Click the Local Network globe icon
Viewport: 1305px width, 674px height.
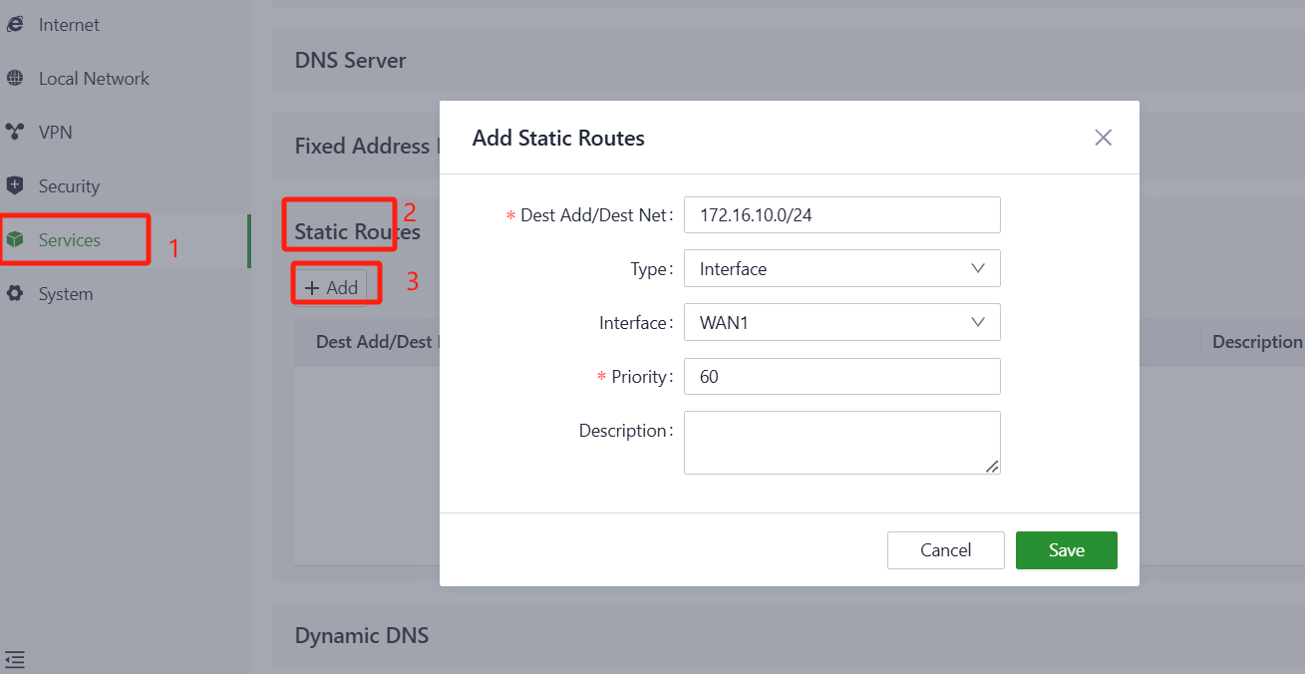tap(15, 79)
